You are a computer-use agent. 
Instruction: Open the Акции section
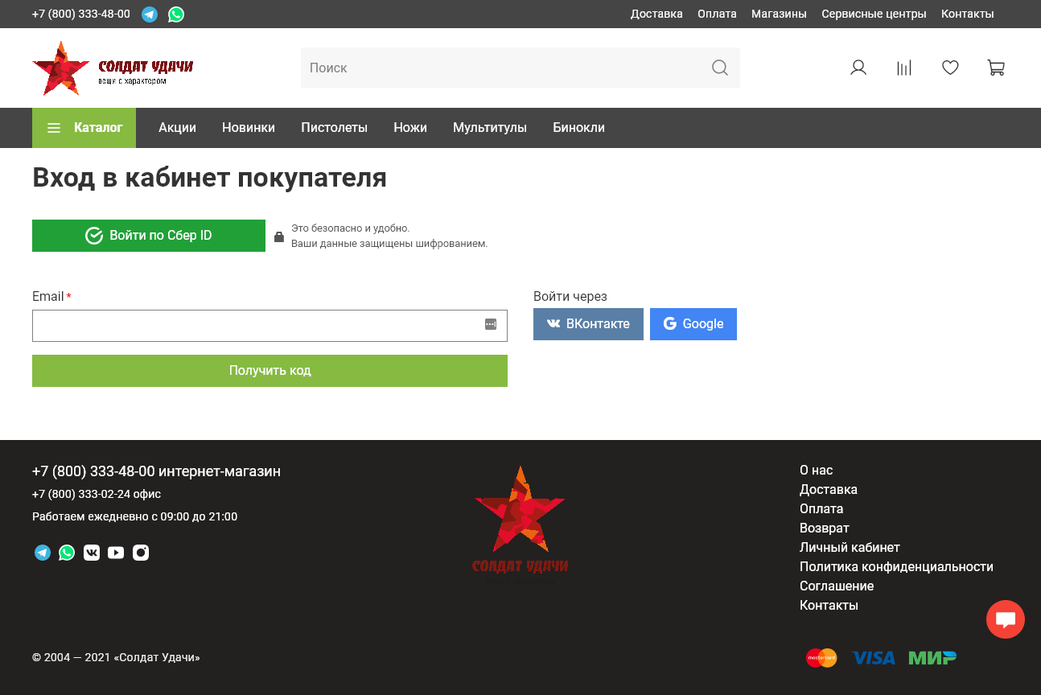pos(177,127)
